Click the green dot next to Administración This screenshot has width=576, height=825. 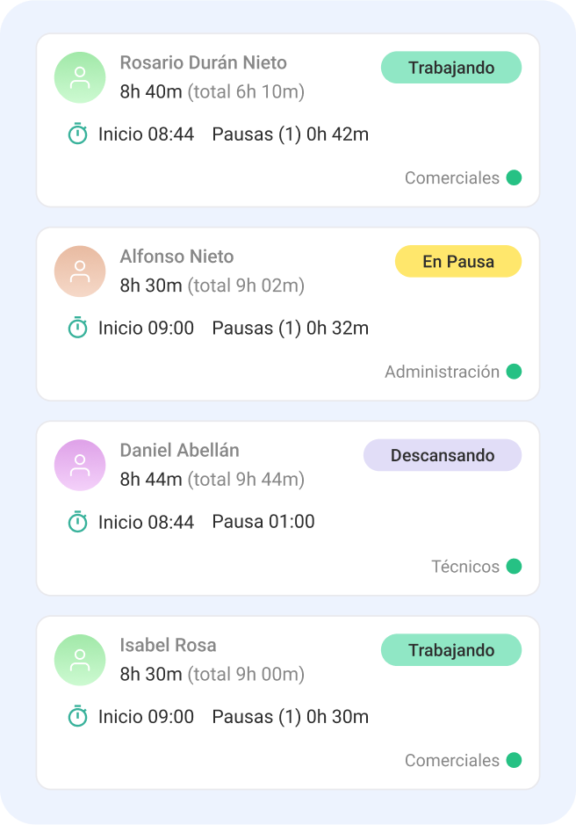click(514, 372)
